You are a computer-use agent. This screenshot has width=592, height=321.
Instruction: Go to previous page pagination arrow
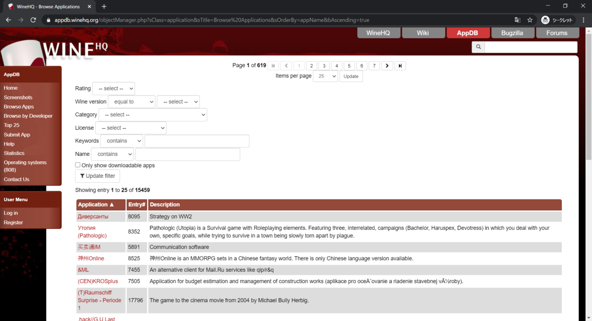[286, 66]
